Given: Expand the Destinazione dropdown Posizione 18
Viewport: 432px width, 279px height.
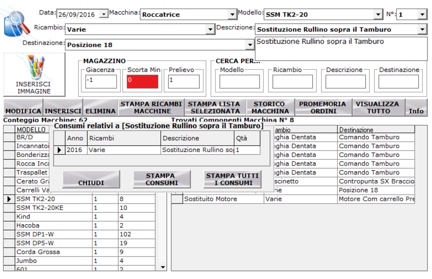Looking at the screenshot, I should [x=250, y=44].
